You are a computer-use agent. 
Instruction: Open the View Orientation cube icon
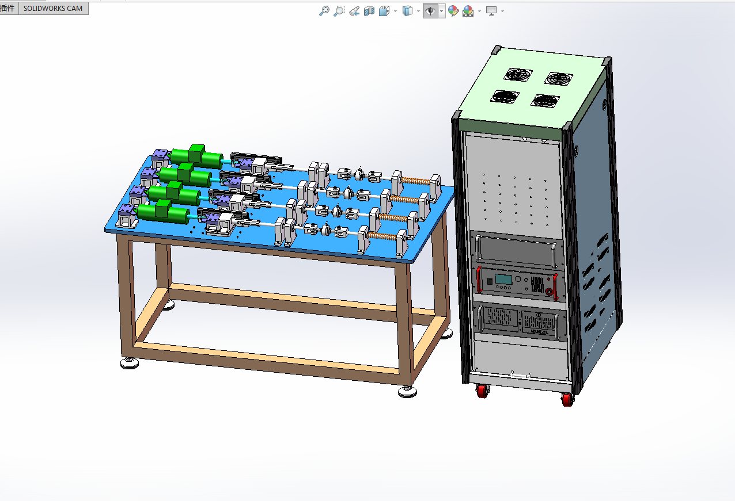pyautogui.click(x=384, y=11)
